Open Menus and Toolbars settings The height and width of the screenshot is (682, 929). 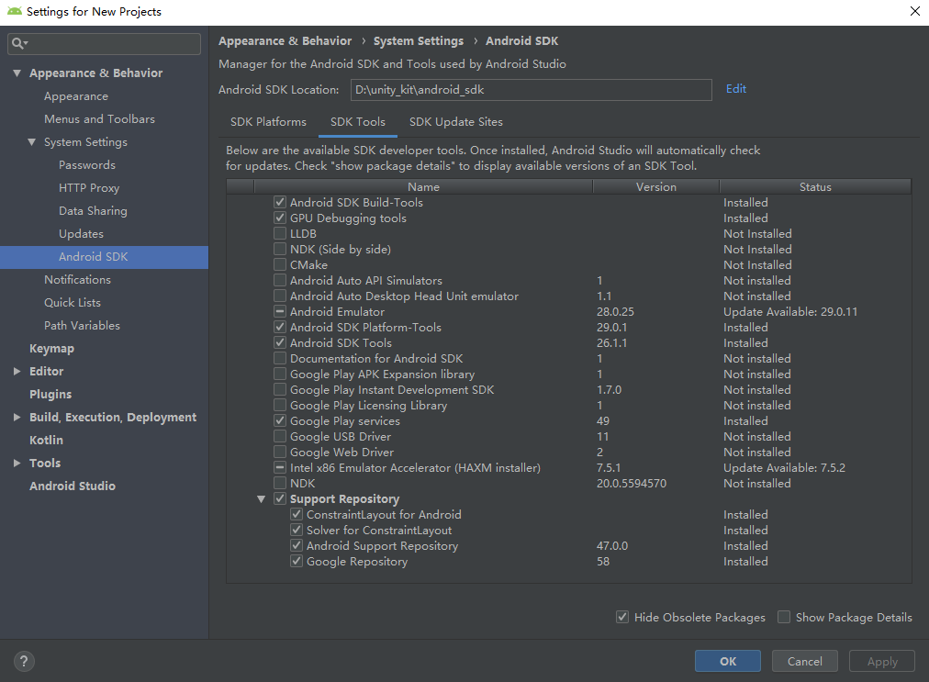[99, 119]
